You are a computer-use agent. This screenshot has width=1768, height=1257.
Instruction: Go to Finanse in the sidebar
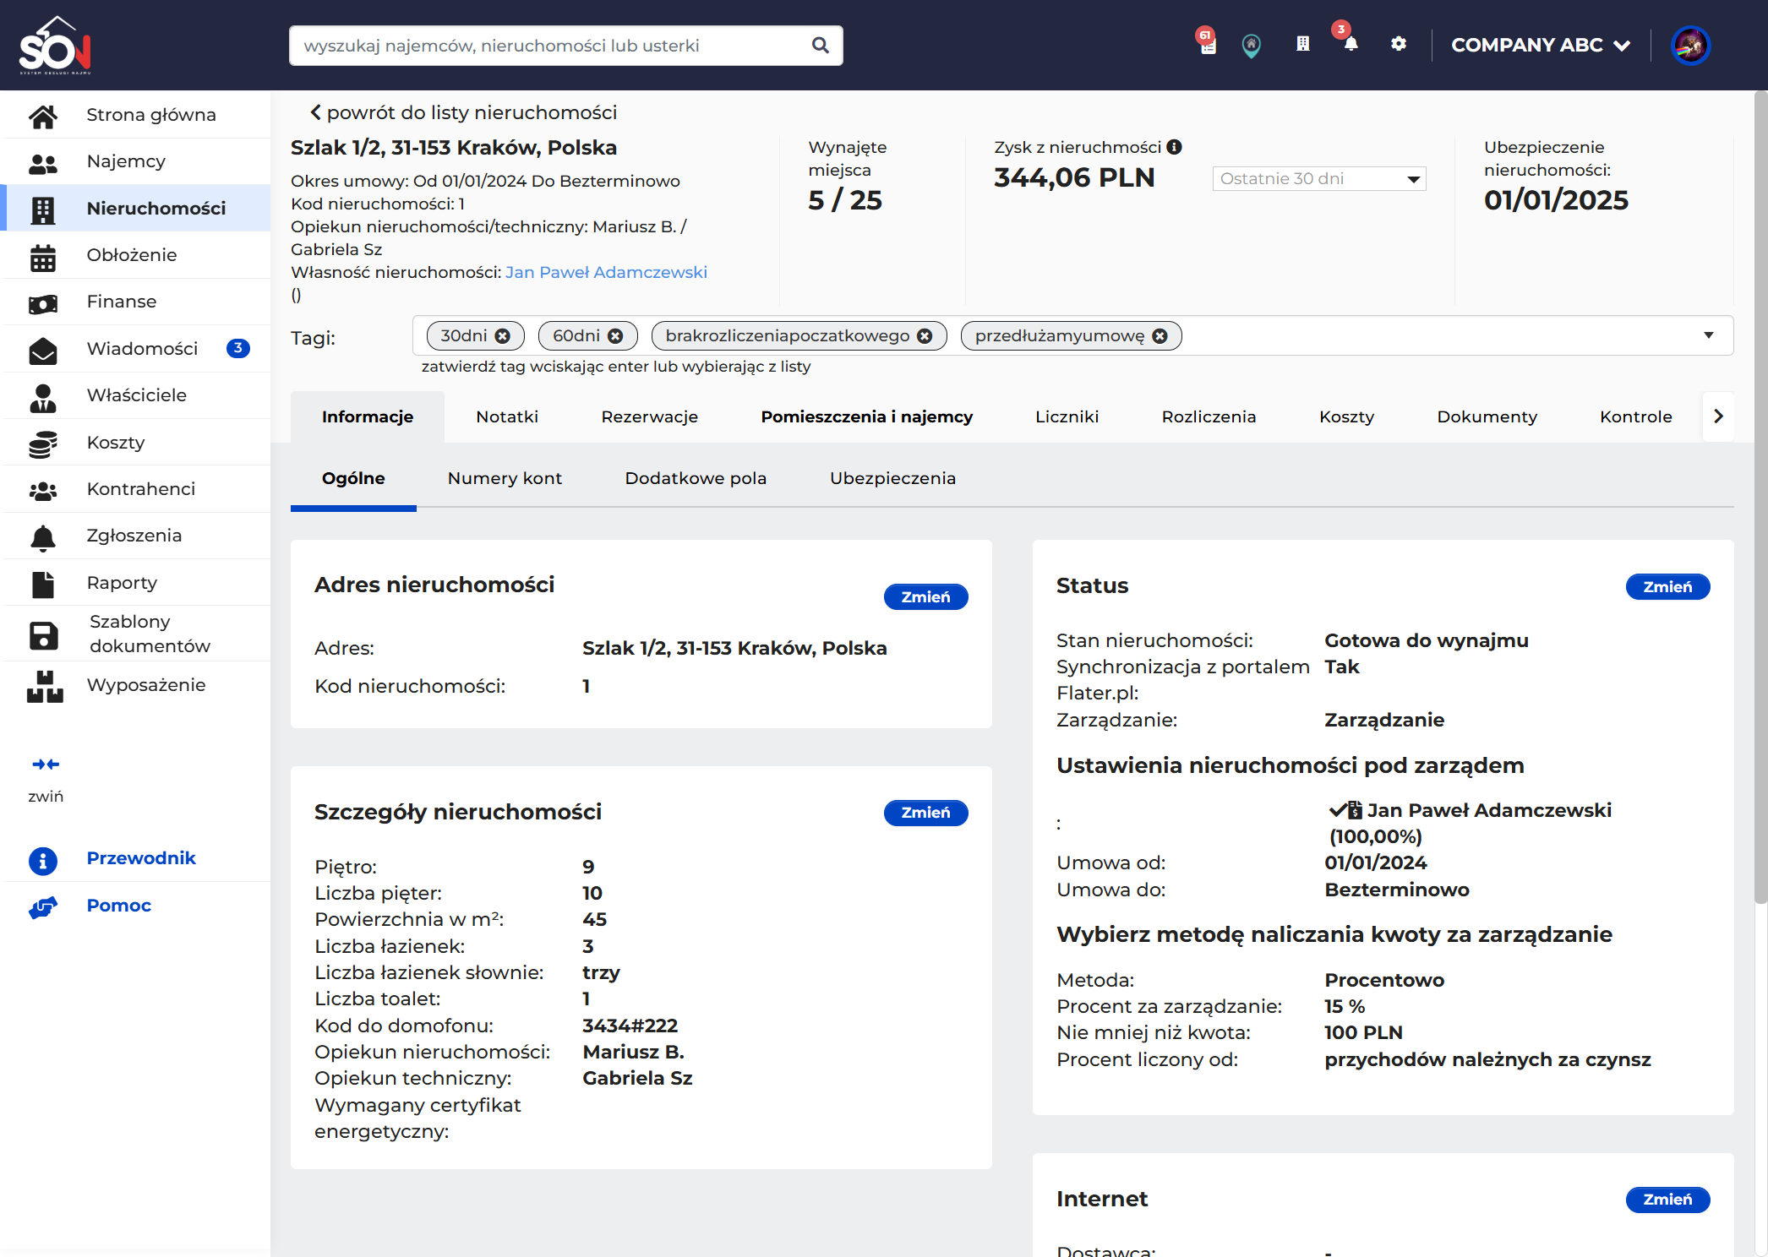coord(135,302)
